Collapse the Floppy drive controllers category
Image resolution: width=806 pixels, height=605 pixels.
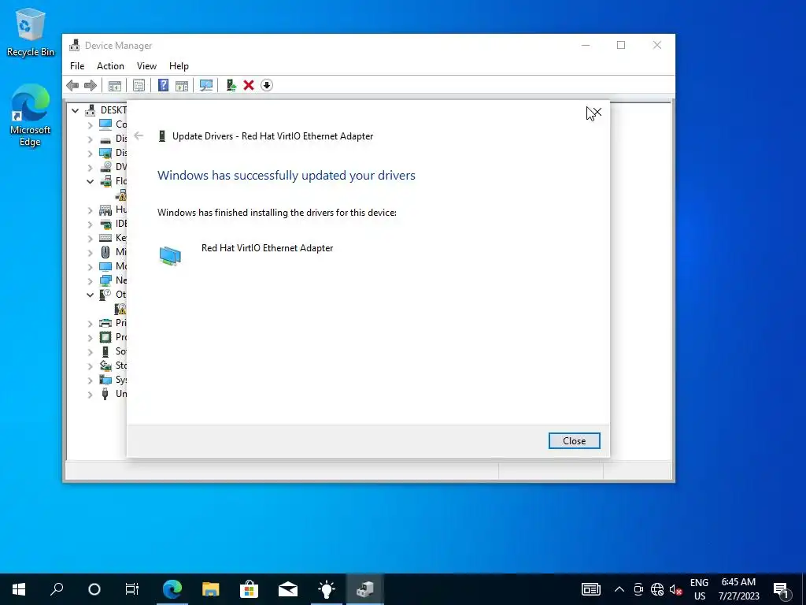90,181
